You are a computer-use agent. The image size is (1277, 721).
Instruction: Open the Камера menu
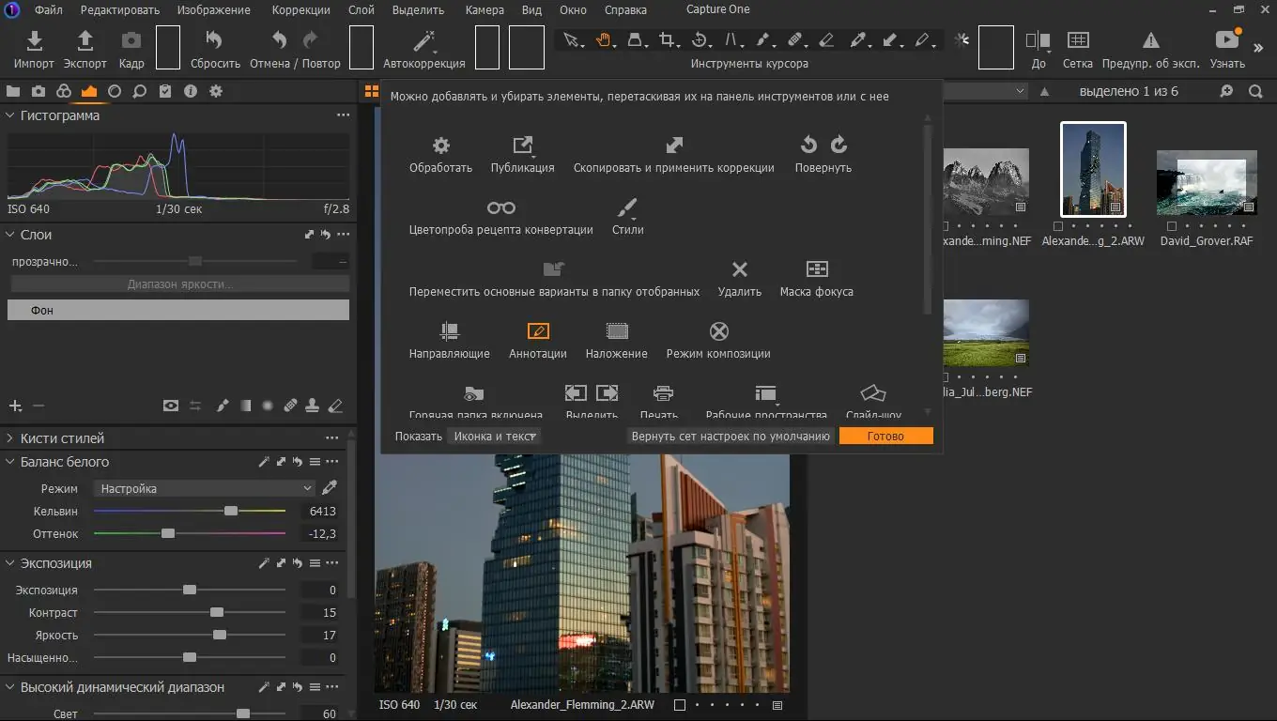point(485,9)
